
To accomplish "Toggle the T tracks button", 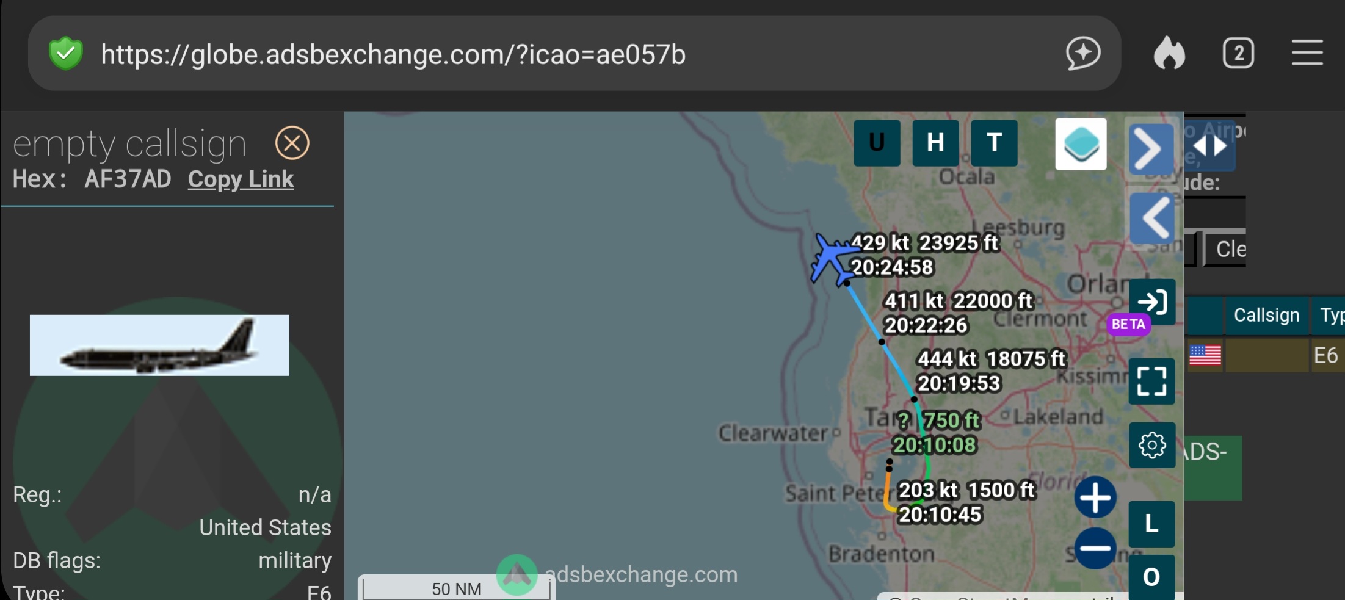I will click(x=994, y=143).
